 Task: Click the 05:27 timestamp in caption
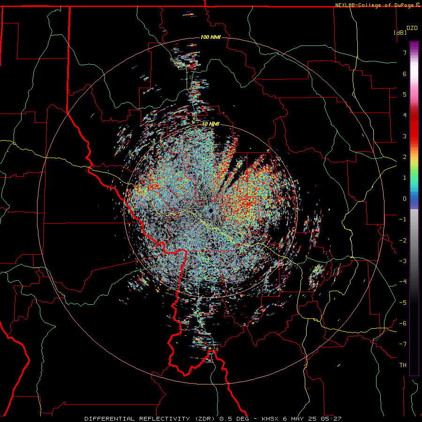point(332,419)
